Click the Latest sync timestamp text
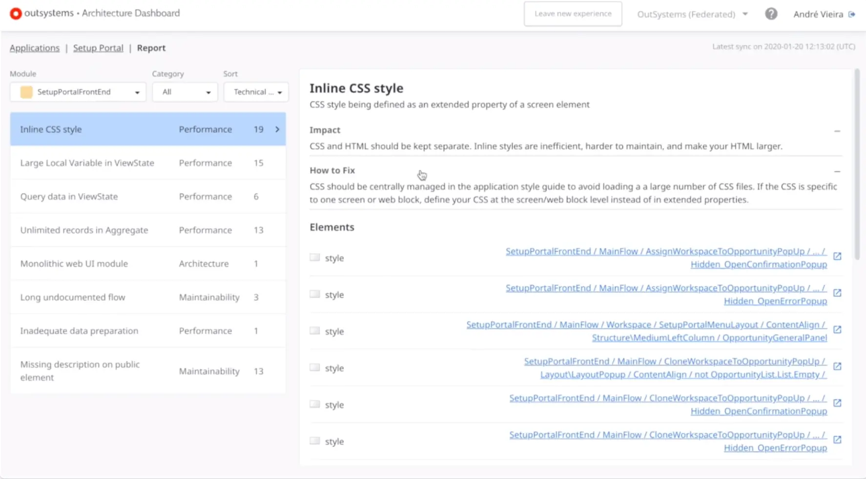 click(784, 46)
